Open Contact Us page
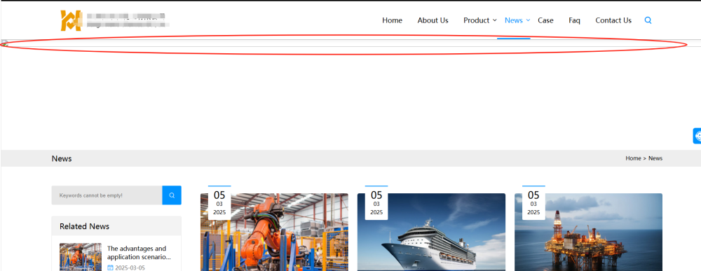The width and height of the screenshot is (701, 271). 613,20
